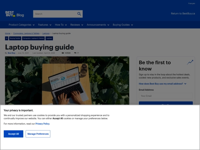
Task: Switch language to Français
Action: pyautogui.click(x=191, y=3)
